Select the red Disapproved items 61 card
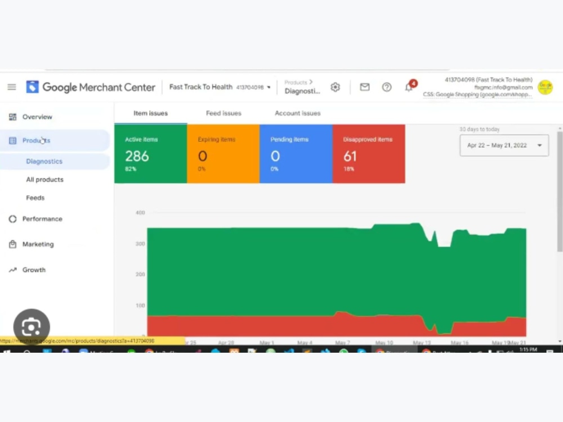The image size is (563, 422). tap(369, 154)
